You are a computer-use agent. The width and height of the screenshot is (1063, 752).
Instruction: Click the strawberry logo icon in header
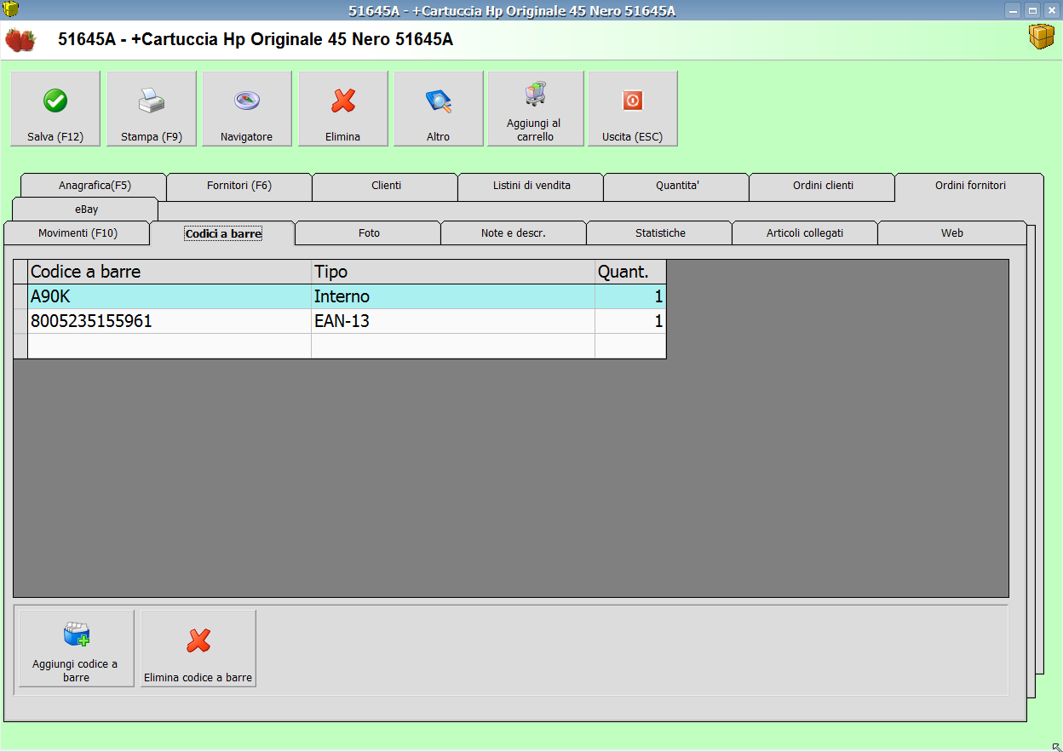pos(20,40)
